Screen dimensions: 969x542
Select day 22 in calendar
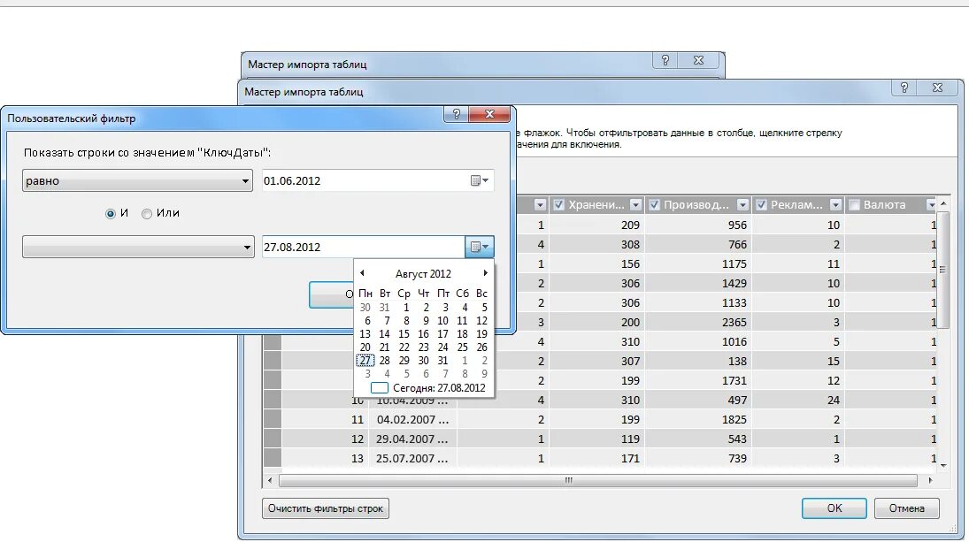(x=404, y=347)
